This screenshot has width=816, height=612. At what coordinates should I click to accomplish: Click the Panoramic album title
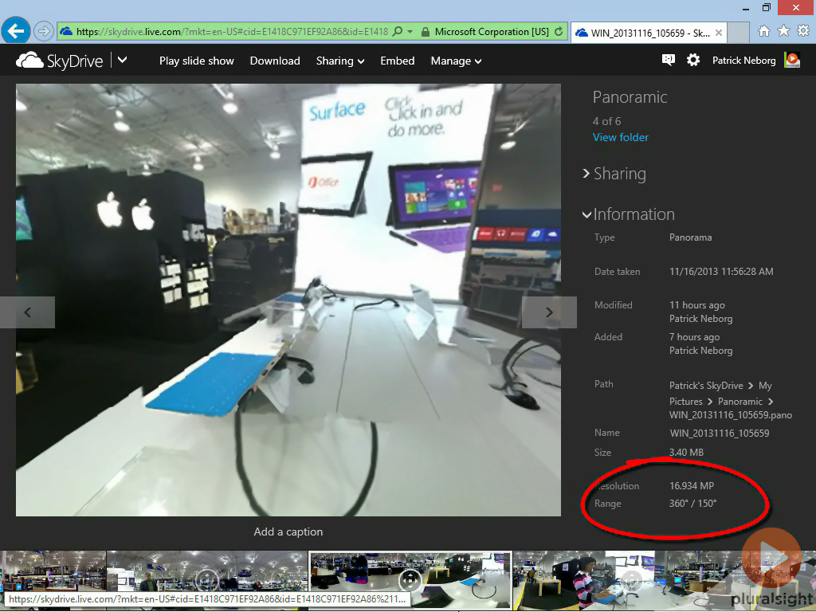630,97
